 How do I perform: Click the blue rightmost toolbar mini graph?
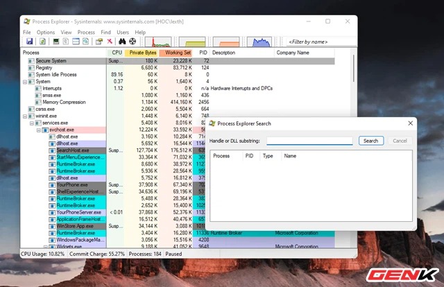(262, 42)
